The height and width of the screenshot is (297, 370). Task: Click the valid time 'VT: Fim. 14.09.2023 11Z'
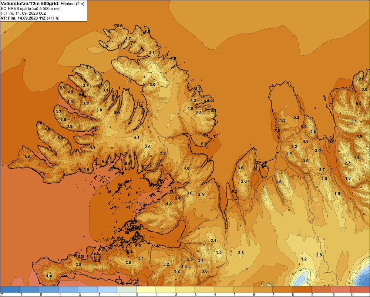[x=23, y=18]
